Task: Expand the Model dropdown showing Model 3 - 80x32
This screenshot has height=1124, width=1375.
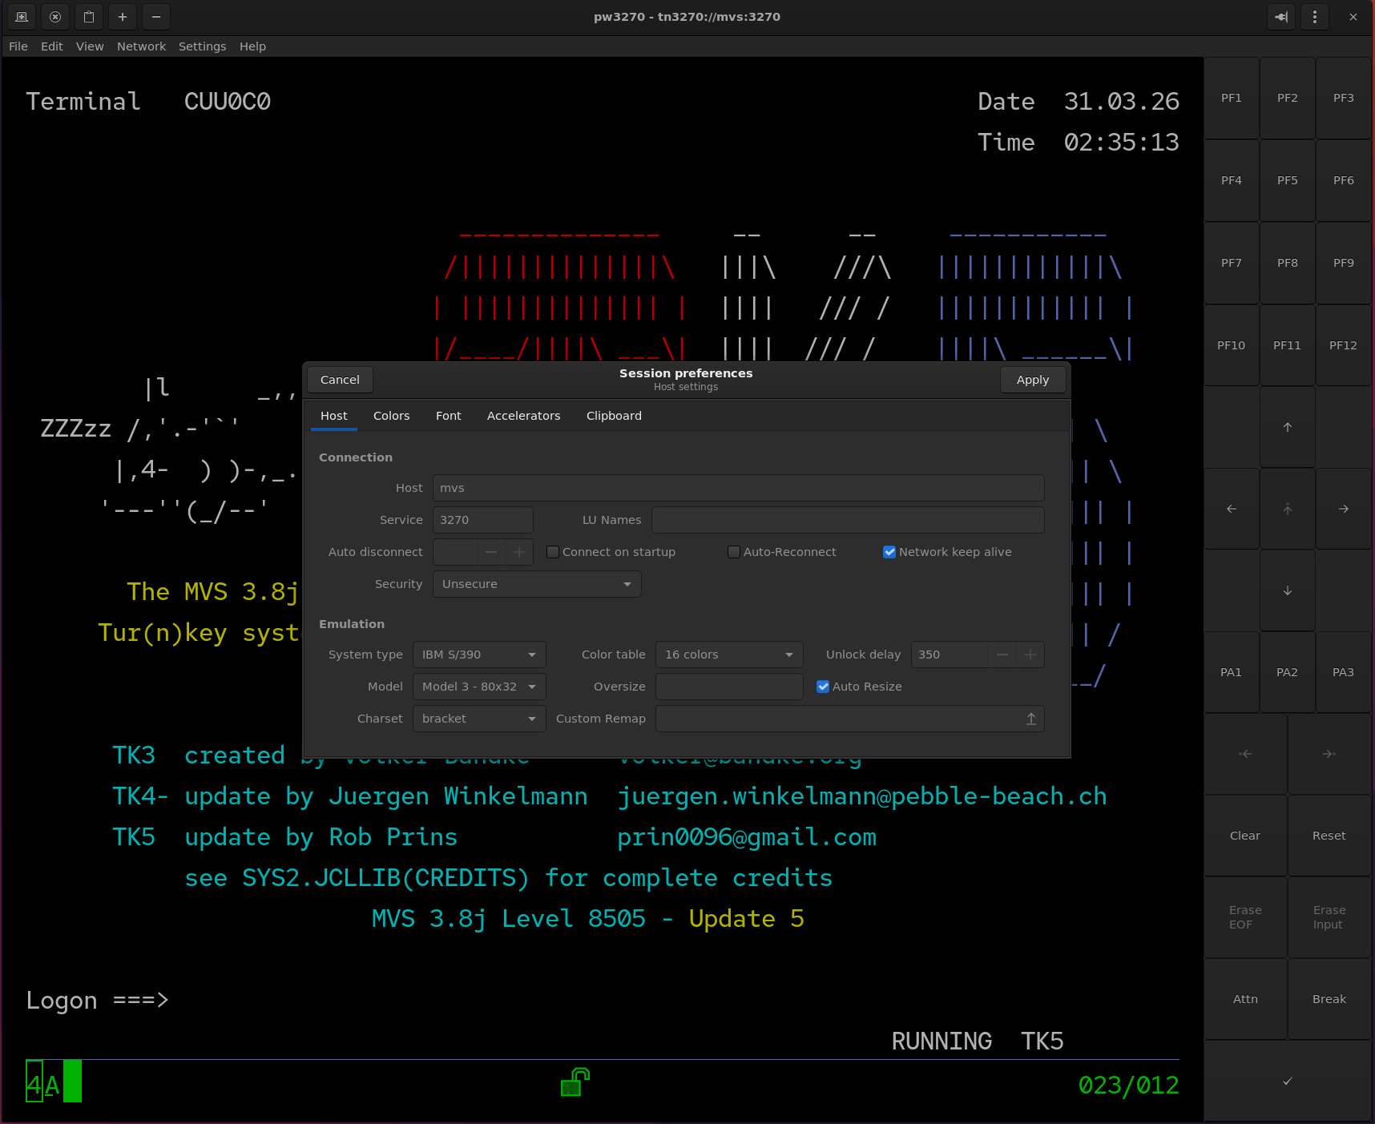Action: pyautogui.click(x=478, y=687)
